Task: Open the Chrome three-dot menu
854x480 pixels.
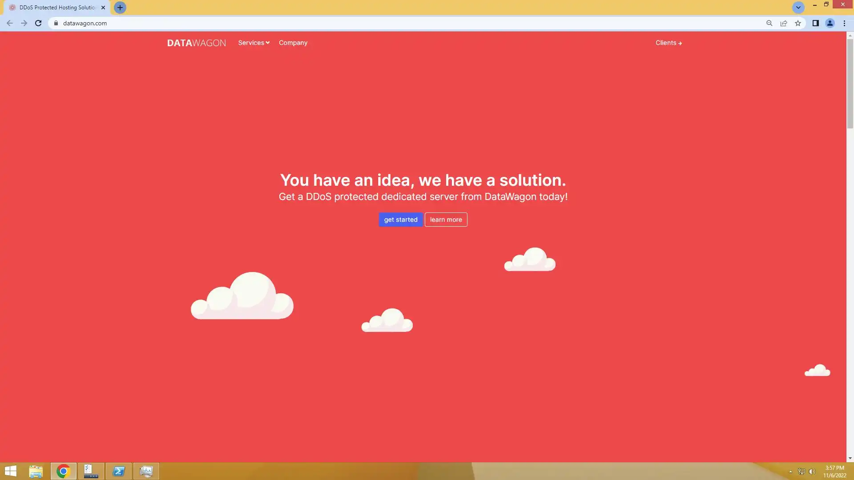Action: [844, 23]
